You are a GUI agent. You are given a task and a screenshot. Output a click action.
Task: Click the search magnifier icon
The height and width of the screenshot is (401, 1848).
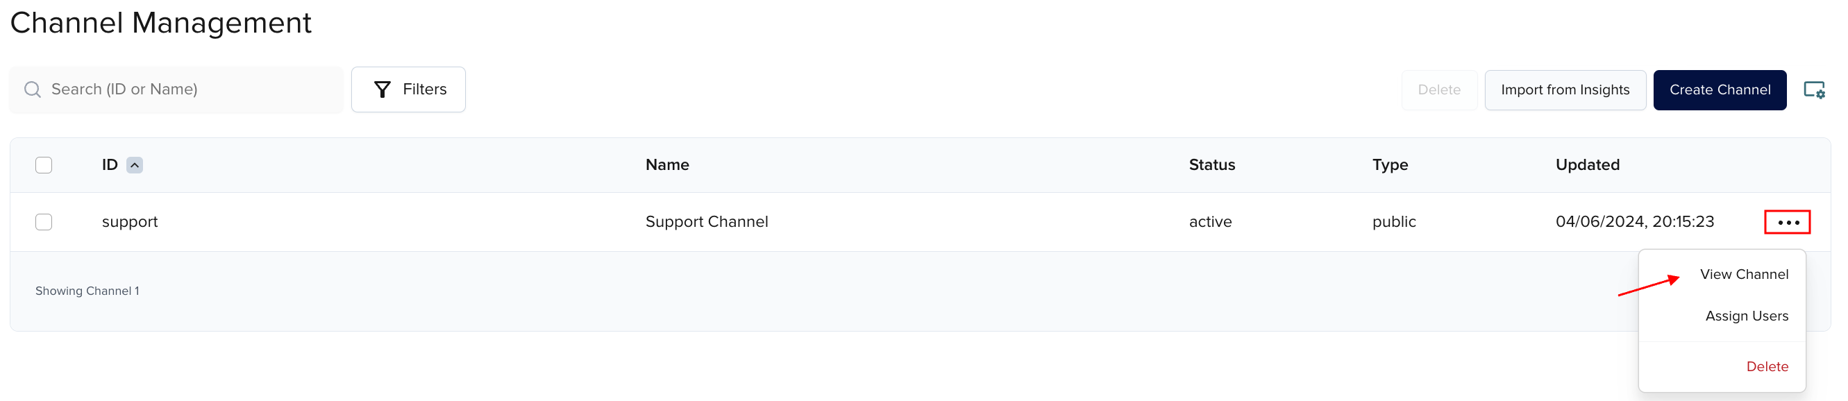(x=31, y=89)
